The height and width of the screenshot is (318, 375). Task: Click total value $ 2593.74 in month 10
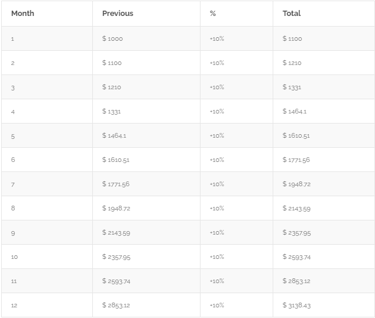pyautogui.click(x=296, y=257)
